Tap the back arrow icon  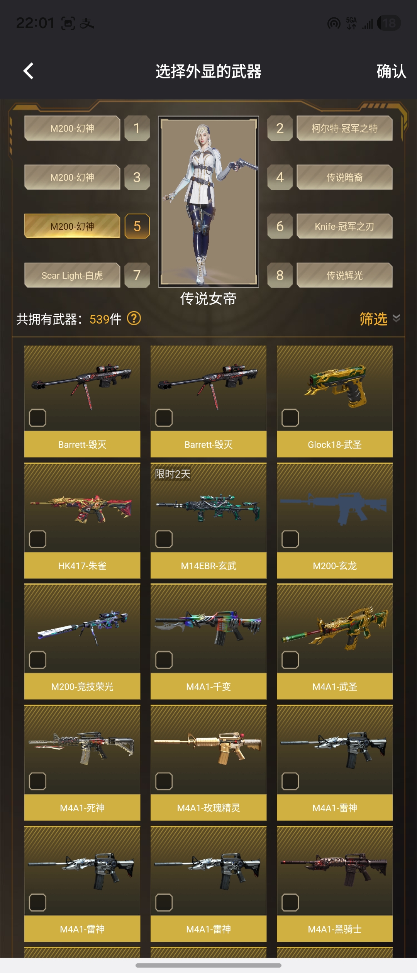[28, 71]
